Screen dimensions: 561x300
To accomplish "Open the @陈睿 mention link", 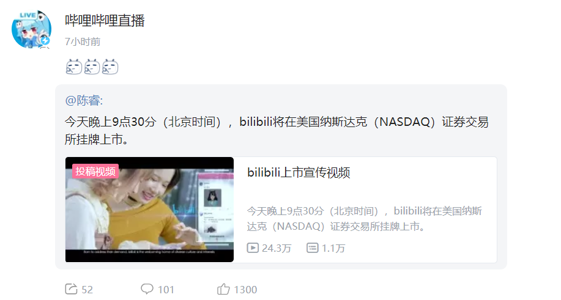I will pos(84,100).
